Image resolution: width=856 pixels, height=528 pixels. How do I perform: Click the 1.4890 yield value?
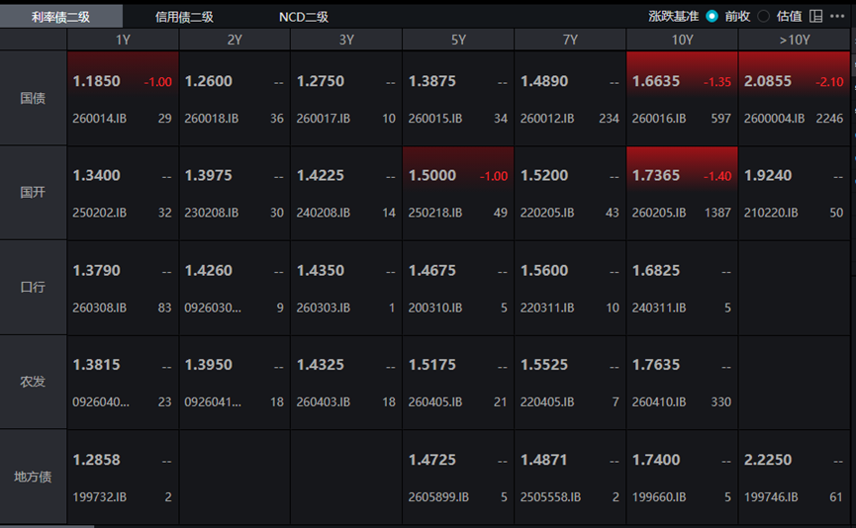tap(544, 81)
